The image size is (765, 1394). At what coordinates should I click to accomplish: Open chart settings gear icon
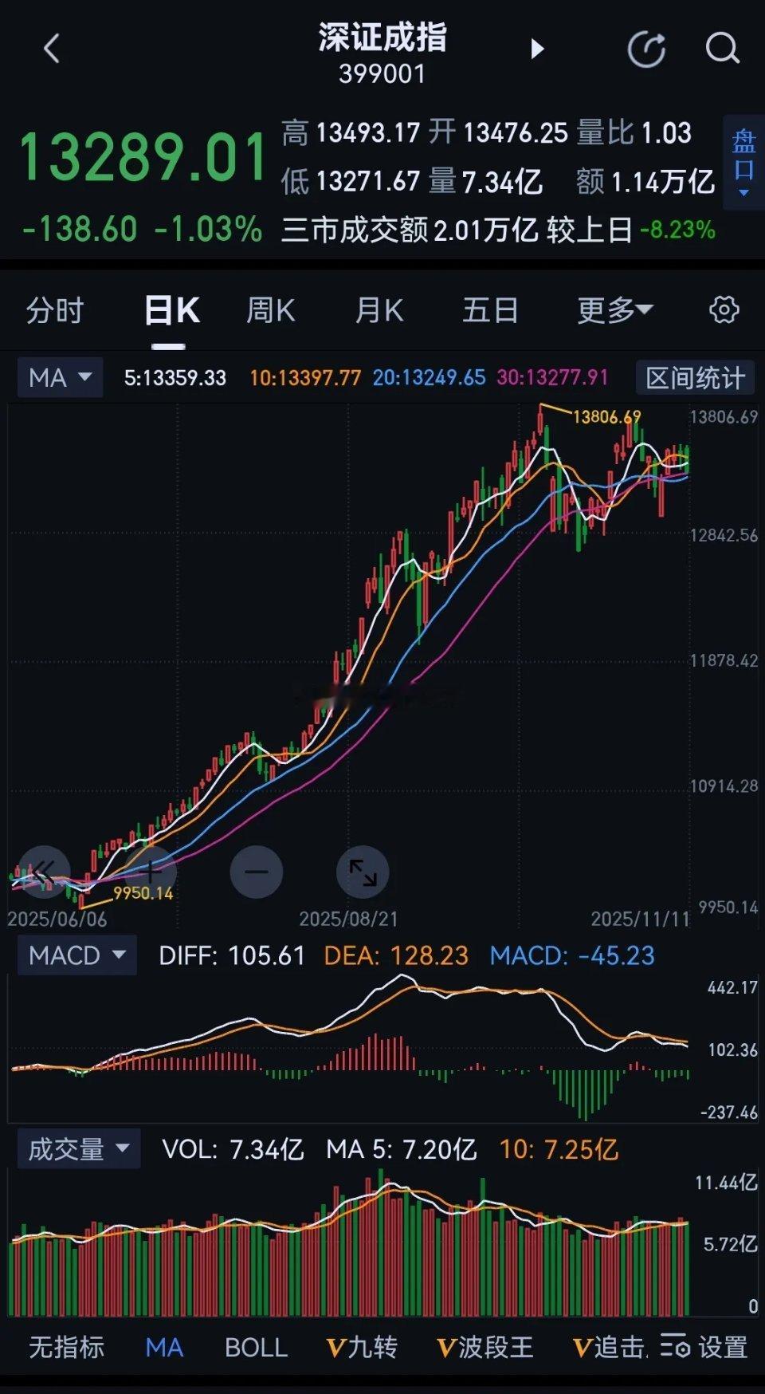click(x=724, y=309)
